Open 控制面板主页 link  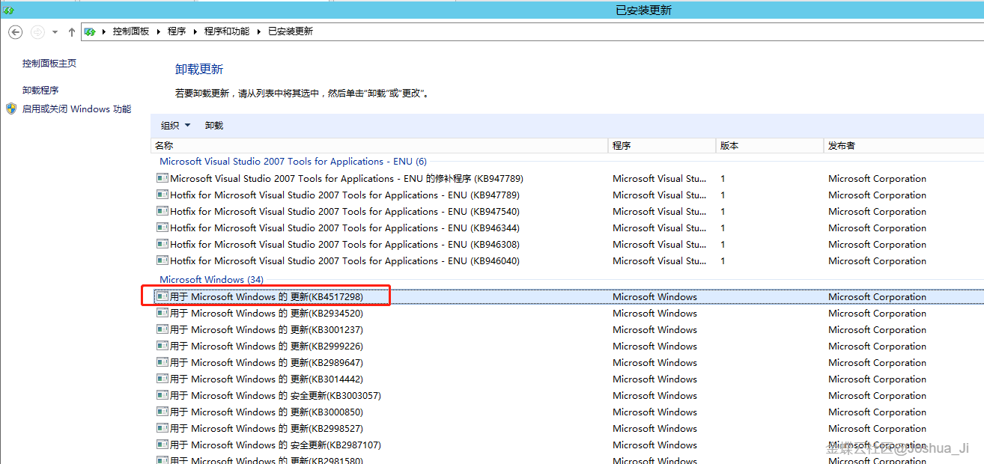pyautogui.click(x=49, y=64)
